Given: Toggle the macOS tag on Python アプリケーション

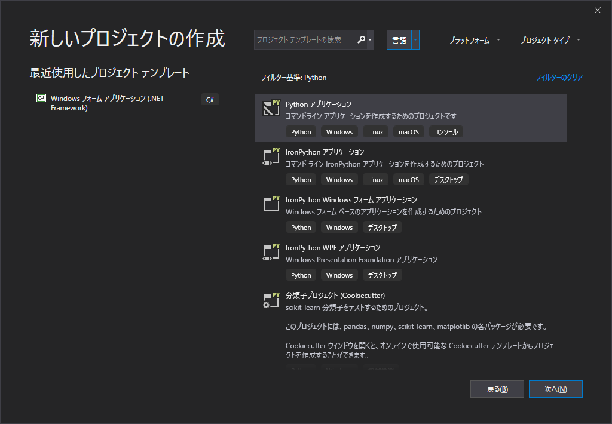Looking at the screenshot, I should (408, 131).
